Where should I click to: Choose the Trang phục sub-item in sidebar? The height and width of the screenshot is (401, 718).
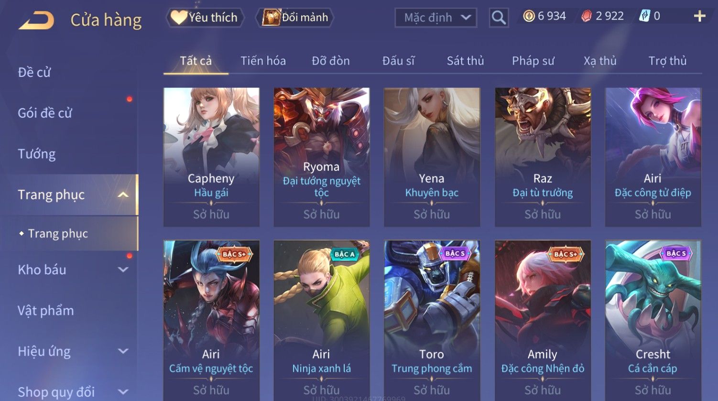[x=58, y=233]
